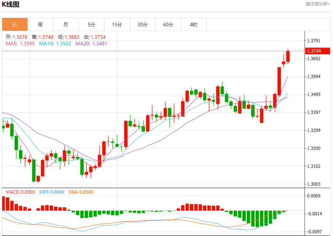Click the MA20 1.3481 indicator label
333x236 pixels.
91,44
